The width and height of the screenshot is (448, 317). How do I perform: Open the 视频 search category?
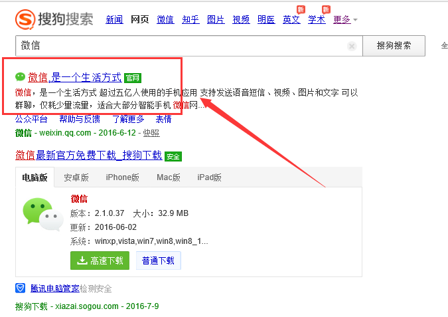(241, 19)
